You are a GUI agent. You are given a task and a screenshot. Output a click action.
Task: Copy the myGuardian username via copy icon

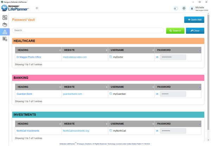pos(111,94)
